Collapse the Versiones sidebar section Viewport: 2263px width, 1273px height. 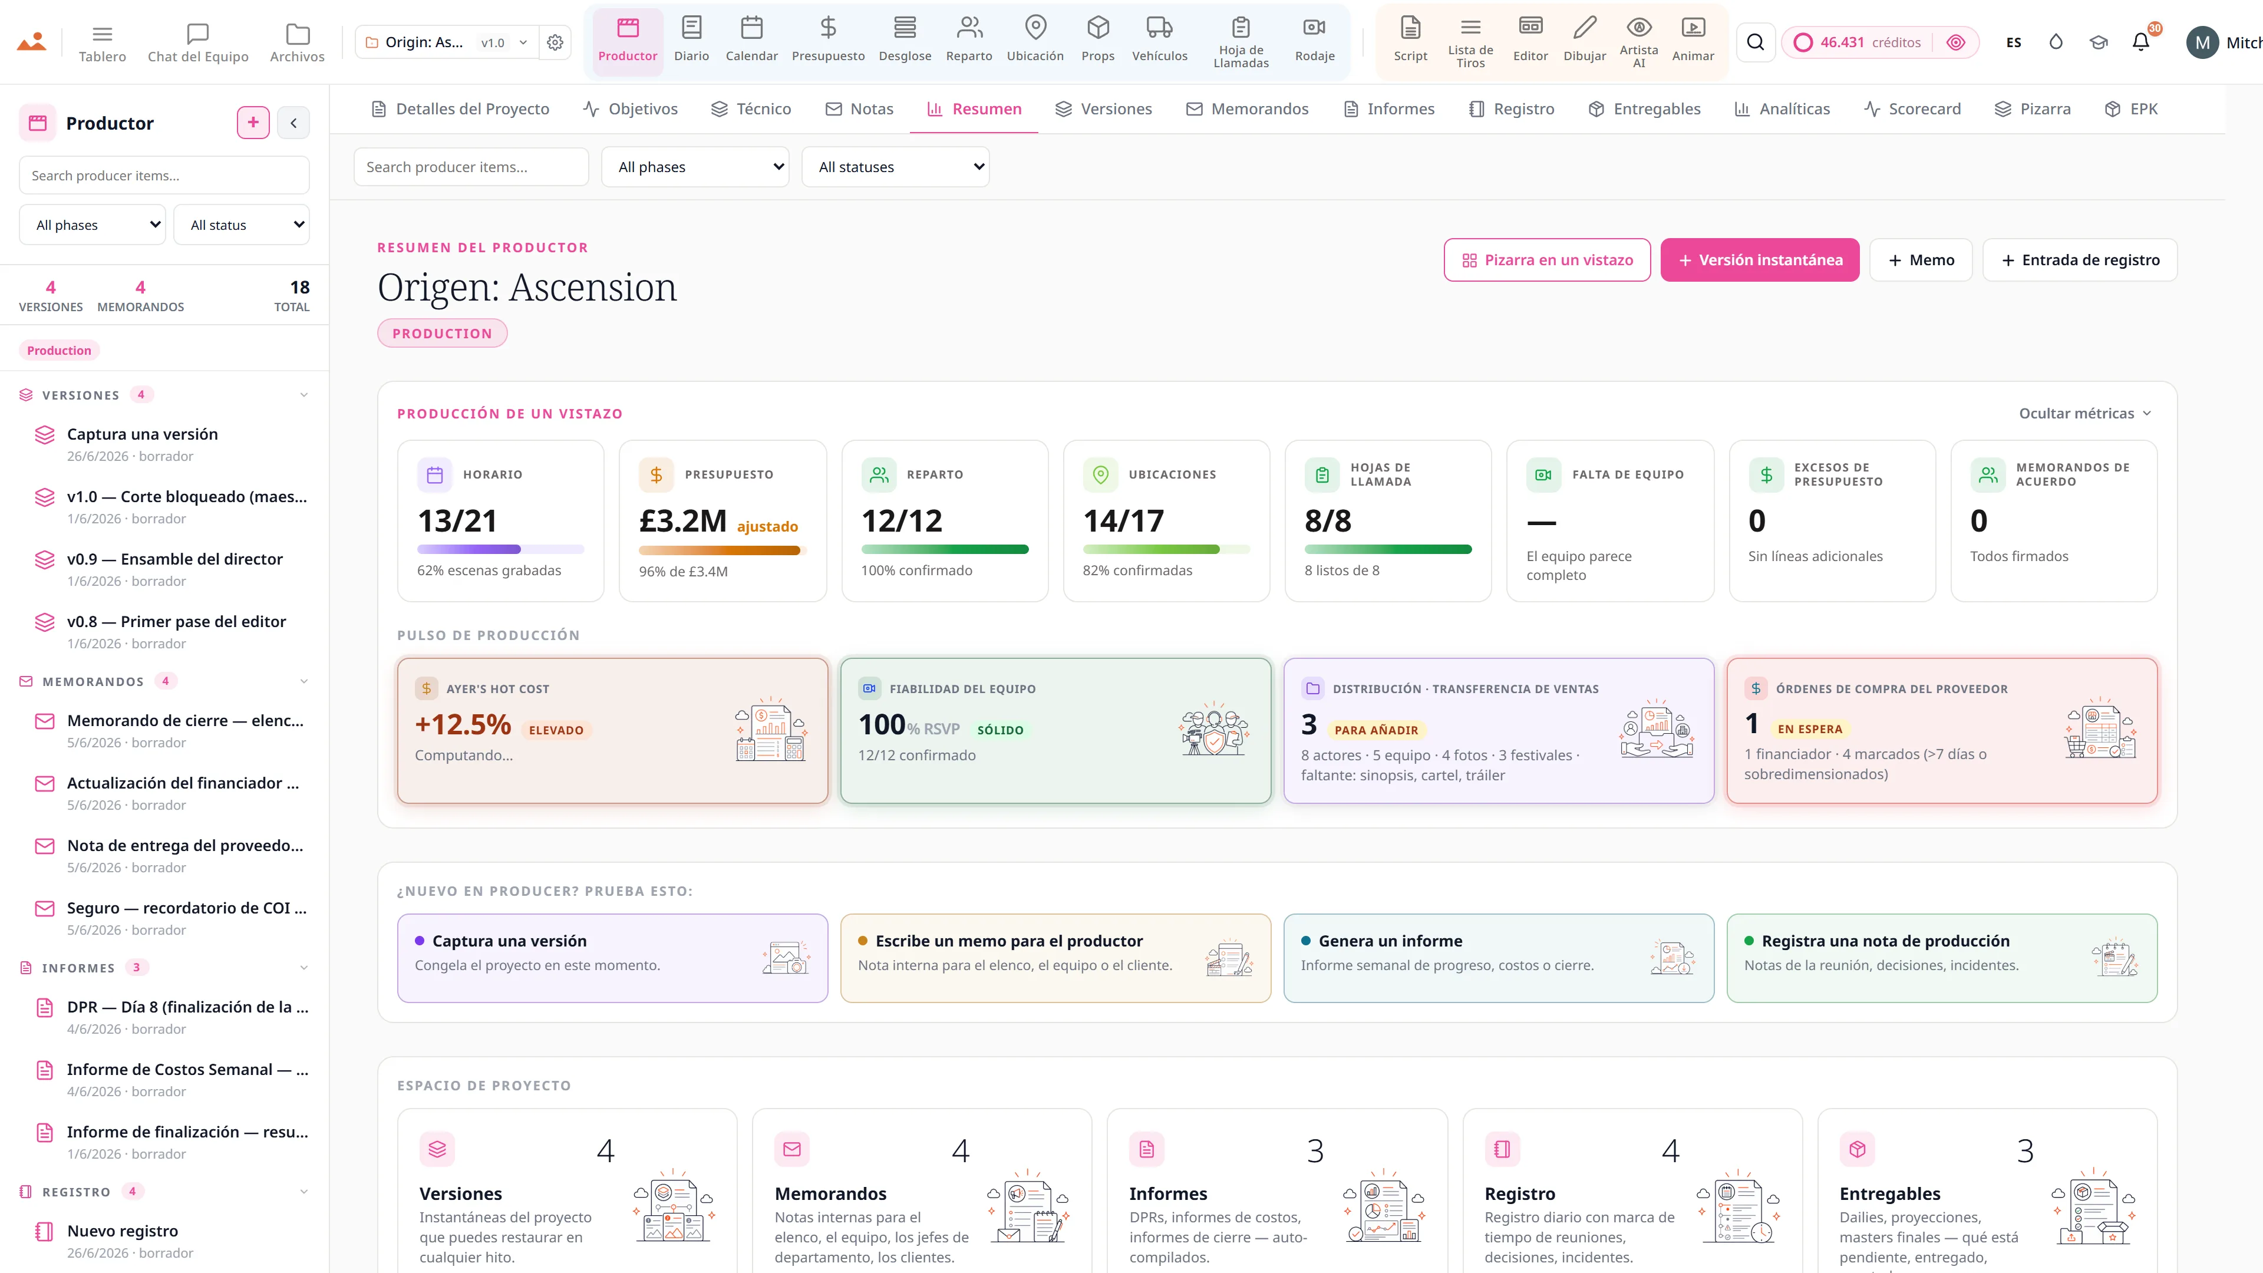tap(304, 395)
